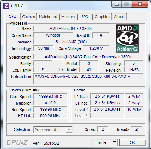Click the Ext. Model value 43
151x149 pixels.
click(x=89, y=70)
